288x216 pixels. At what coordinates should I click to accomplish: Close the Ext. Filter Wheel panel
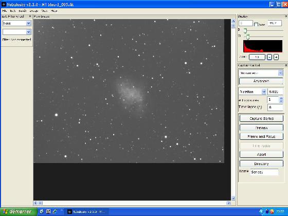coord(30,16)
